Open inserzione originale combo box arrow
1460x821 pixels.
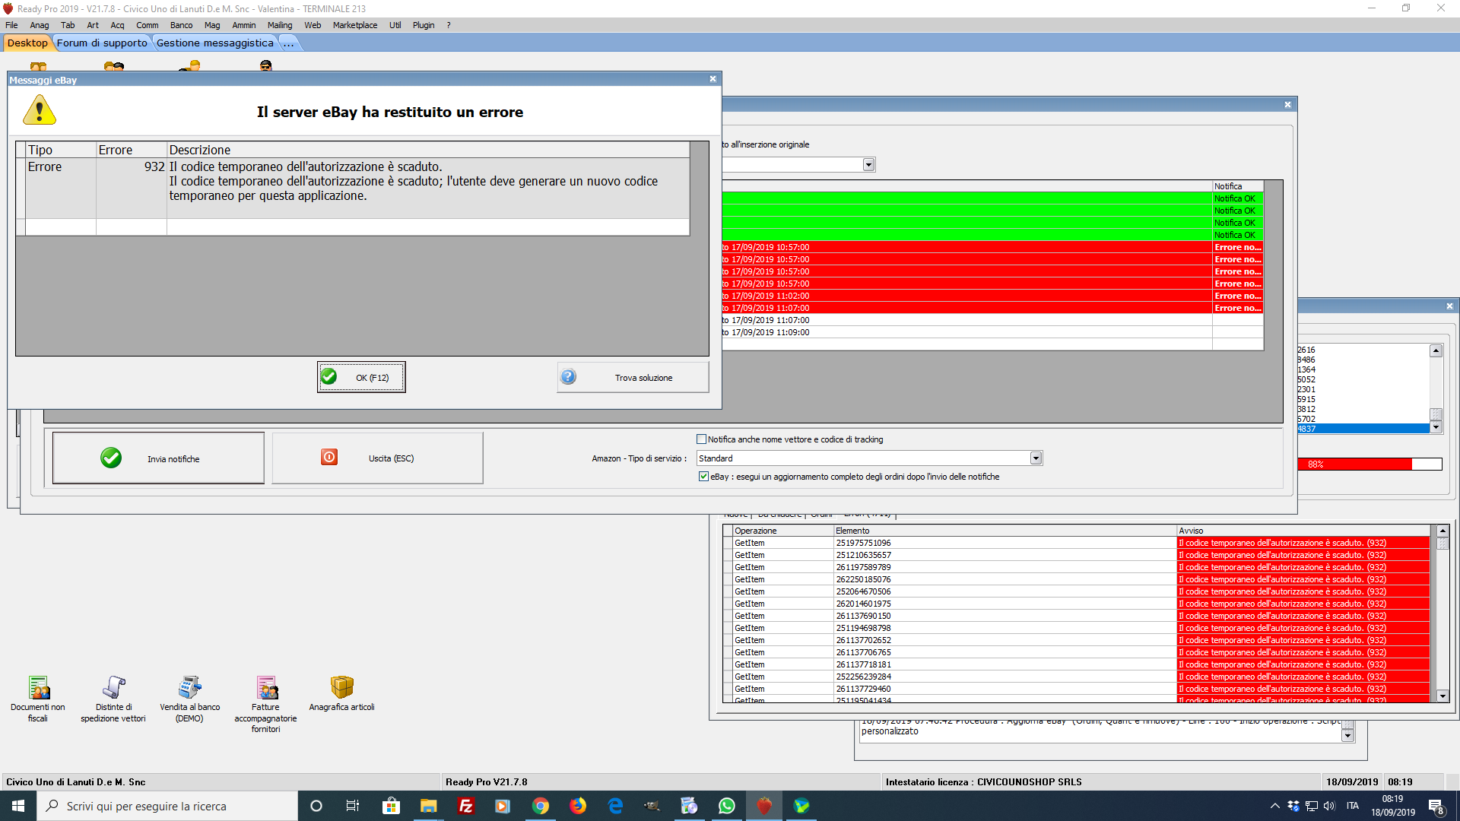point(868,165)
